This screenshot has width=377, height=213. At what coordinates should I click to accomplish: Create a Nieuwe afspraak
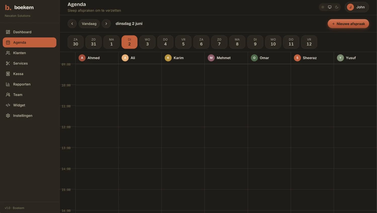pos(348,24)
